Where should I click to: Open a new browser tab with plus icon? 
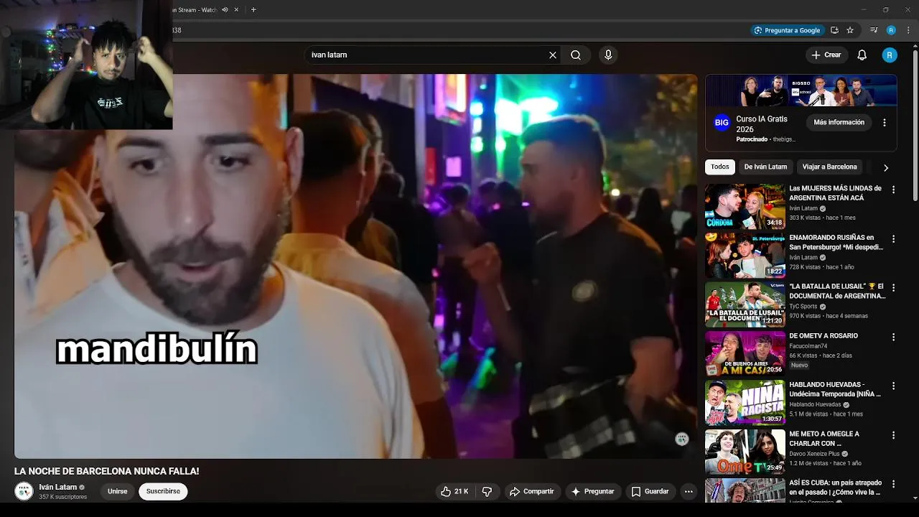click(253, 9)
